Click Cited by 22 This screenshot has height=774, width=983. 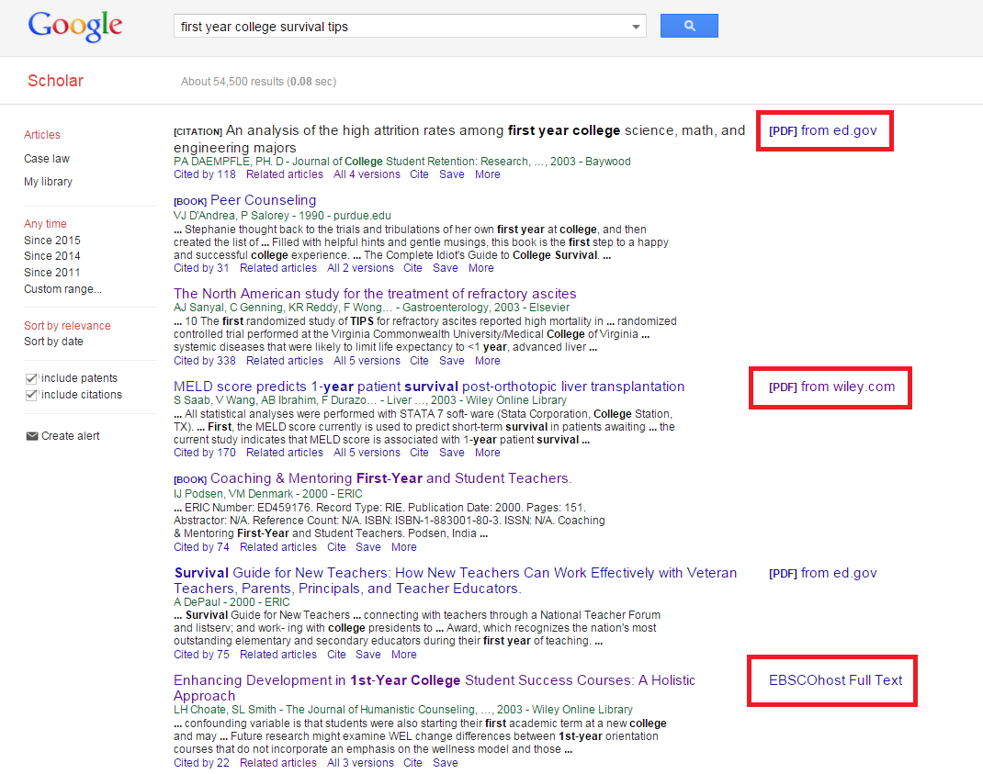201,763
